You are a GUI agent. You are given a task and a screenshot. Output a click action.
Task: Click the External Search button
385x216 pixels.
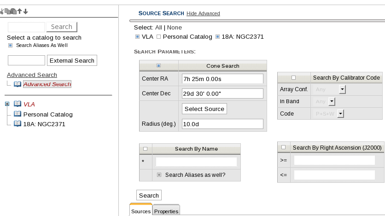pos(72,61)
